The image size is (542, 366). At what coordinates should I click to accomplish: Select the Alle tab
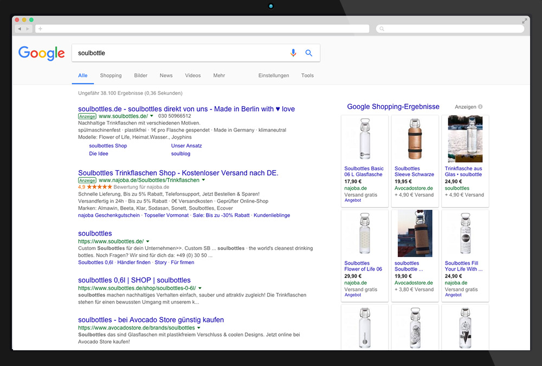(x=82, y=75)
